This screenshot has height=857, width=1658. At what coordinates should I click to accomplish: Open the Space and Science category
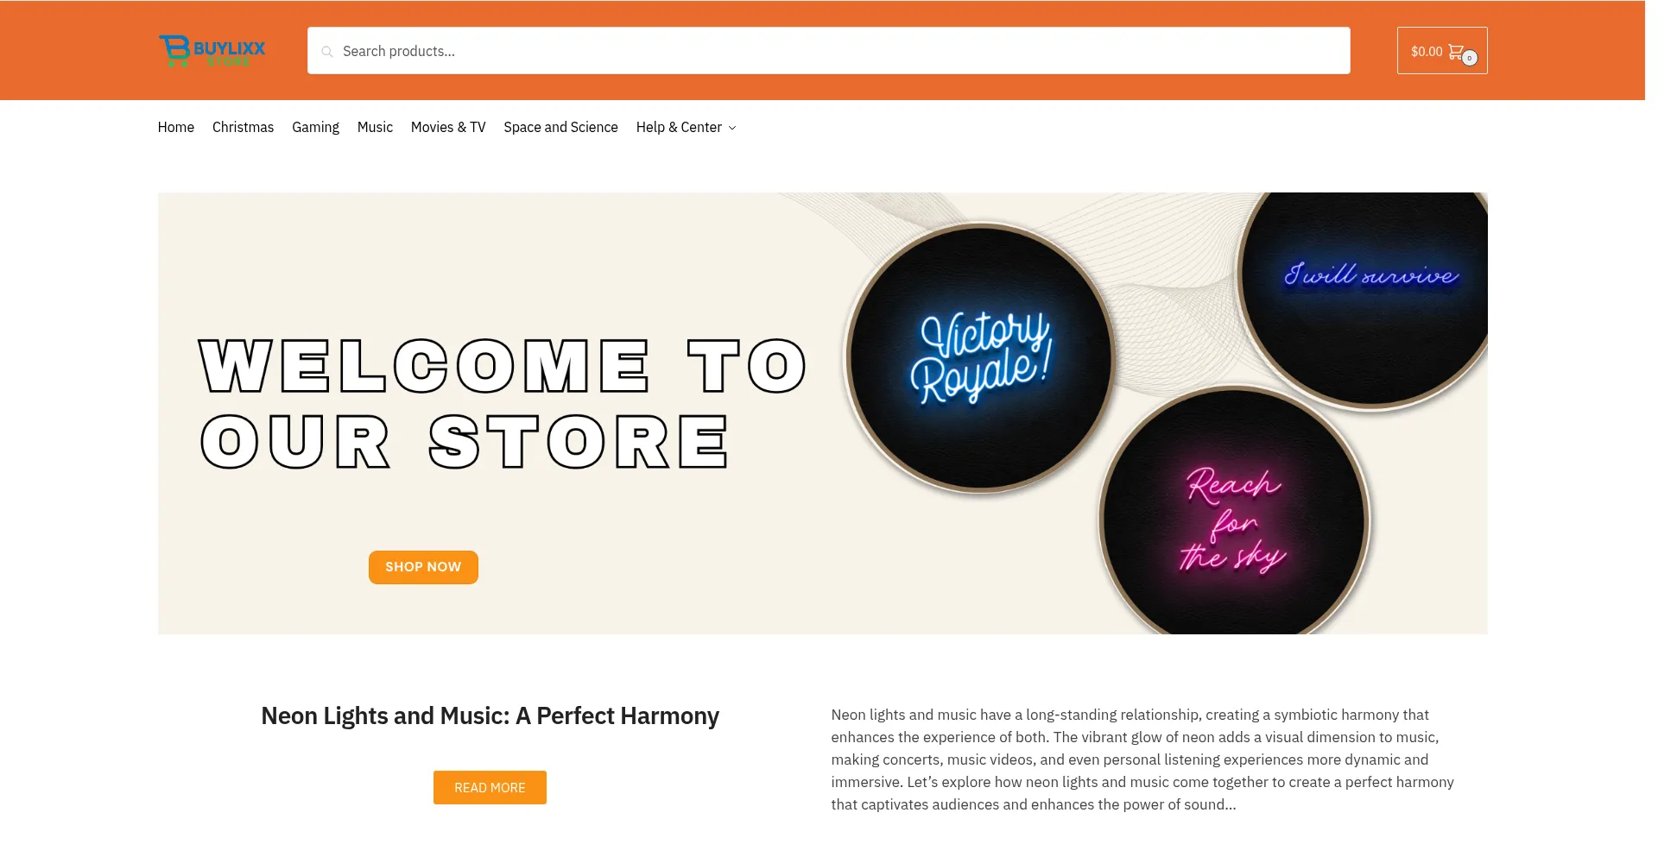coord(560,127)
